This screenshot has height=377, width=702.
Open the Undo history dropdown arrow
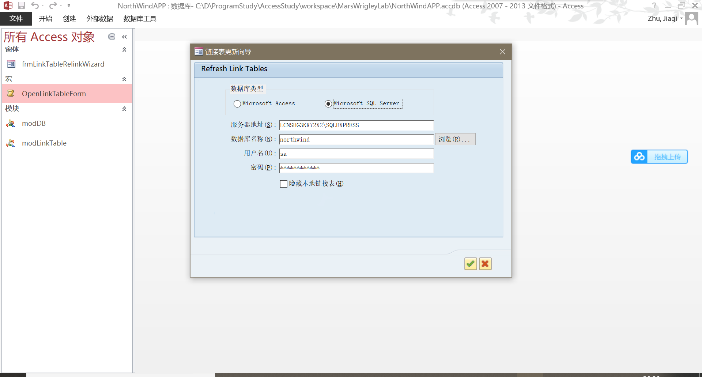point(42,5)
